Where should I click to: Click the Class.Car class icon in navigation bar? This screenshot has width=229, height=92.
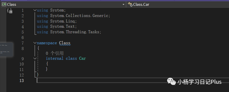[x=130, y=4]
